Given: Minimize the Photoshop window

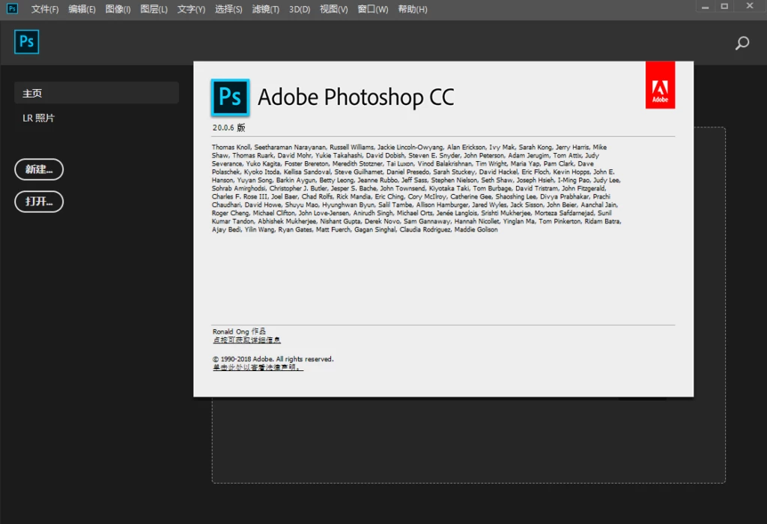Looking at the screenshot, I should pyautogui.click(x=706, y=7).
